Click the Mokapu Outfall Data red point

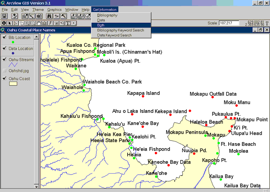[x=213, y=97]
